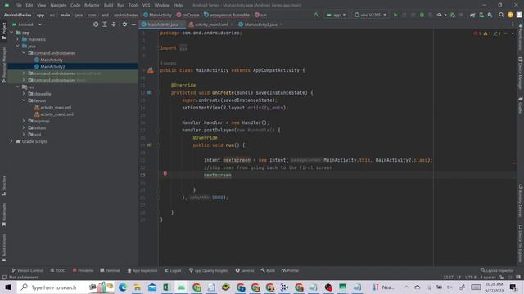Click the onCreate breadcrumb in navigation bar
Screen dimensions: 524x294
pos(187,15)
